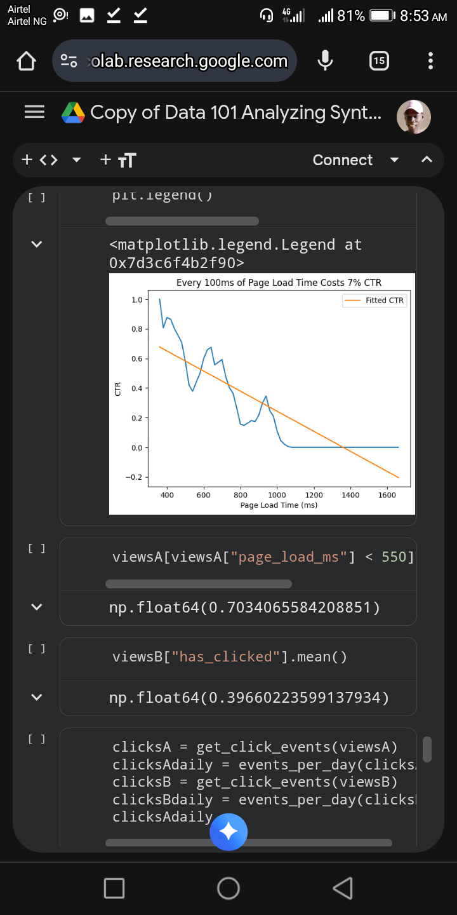
Task: Open the Chrome home page icon
Action: click(26, 61)
